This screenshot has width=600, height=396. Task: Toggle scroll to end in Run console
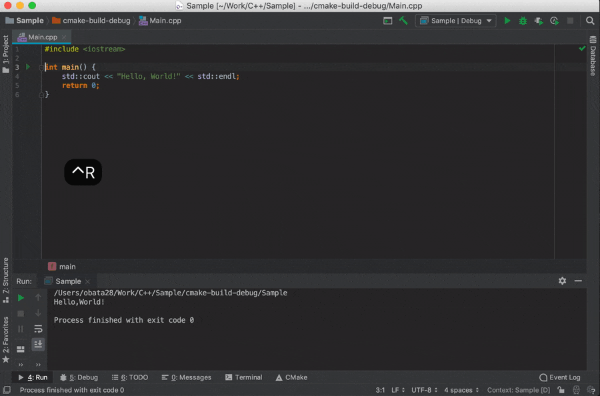coord(38,345)
